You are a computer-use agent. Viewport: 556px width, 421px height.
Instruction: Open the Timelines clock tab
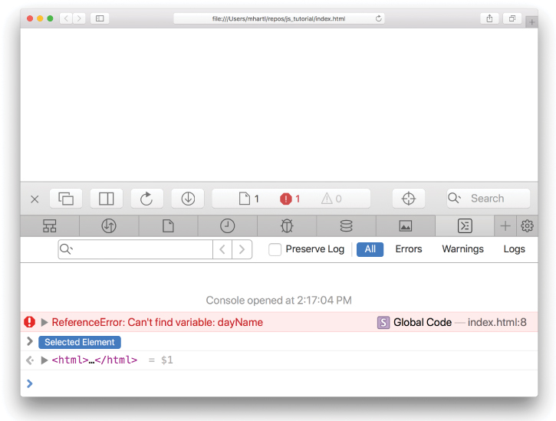pyautogui.click(x=228, y=225)
